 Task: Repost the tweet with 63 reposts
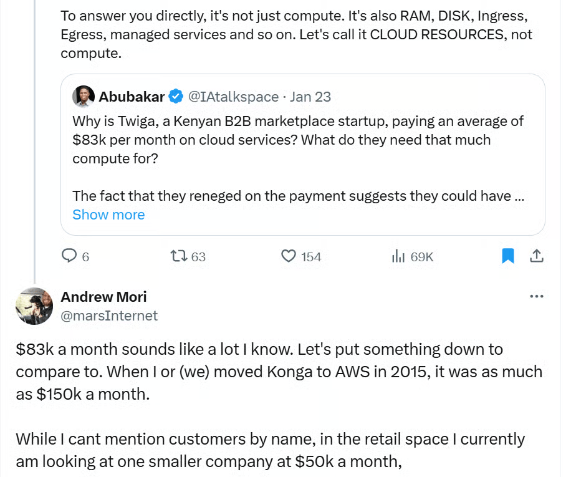(178, 256)
